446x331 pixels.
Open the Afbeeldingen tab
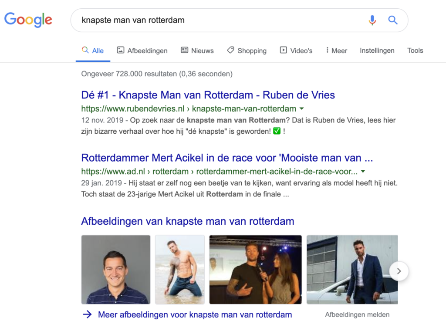(x=142, y=51)
